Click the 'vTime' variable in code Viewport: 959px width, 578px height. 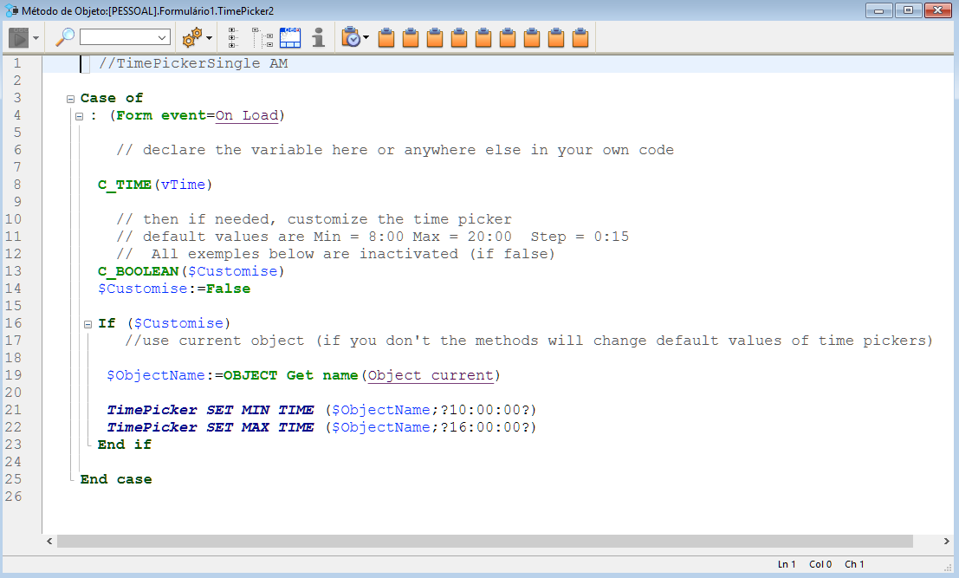(x=184, y=185)
